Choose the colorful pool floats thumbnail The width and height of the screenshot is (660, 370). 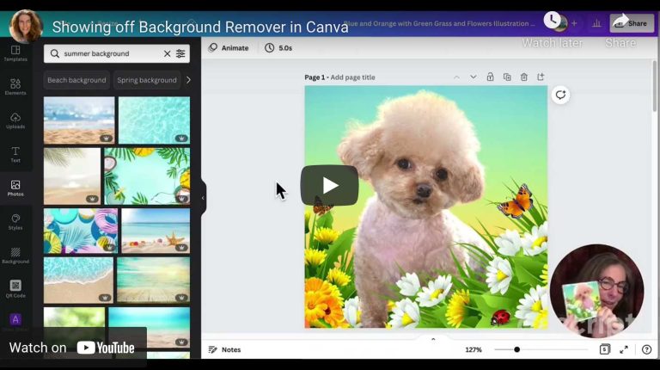(x=81, y=231)
